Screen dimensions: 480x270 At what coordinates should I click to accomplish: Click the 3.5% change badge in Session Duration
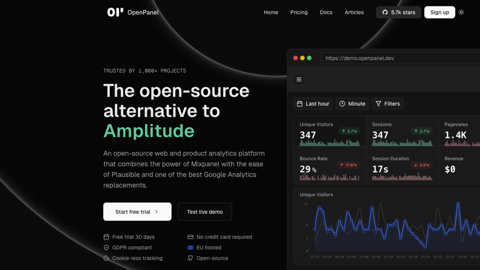point(422,165)
